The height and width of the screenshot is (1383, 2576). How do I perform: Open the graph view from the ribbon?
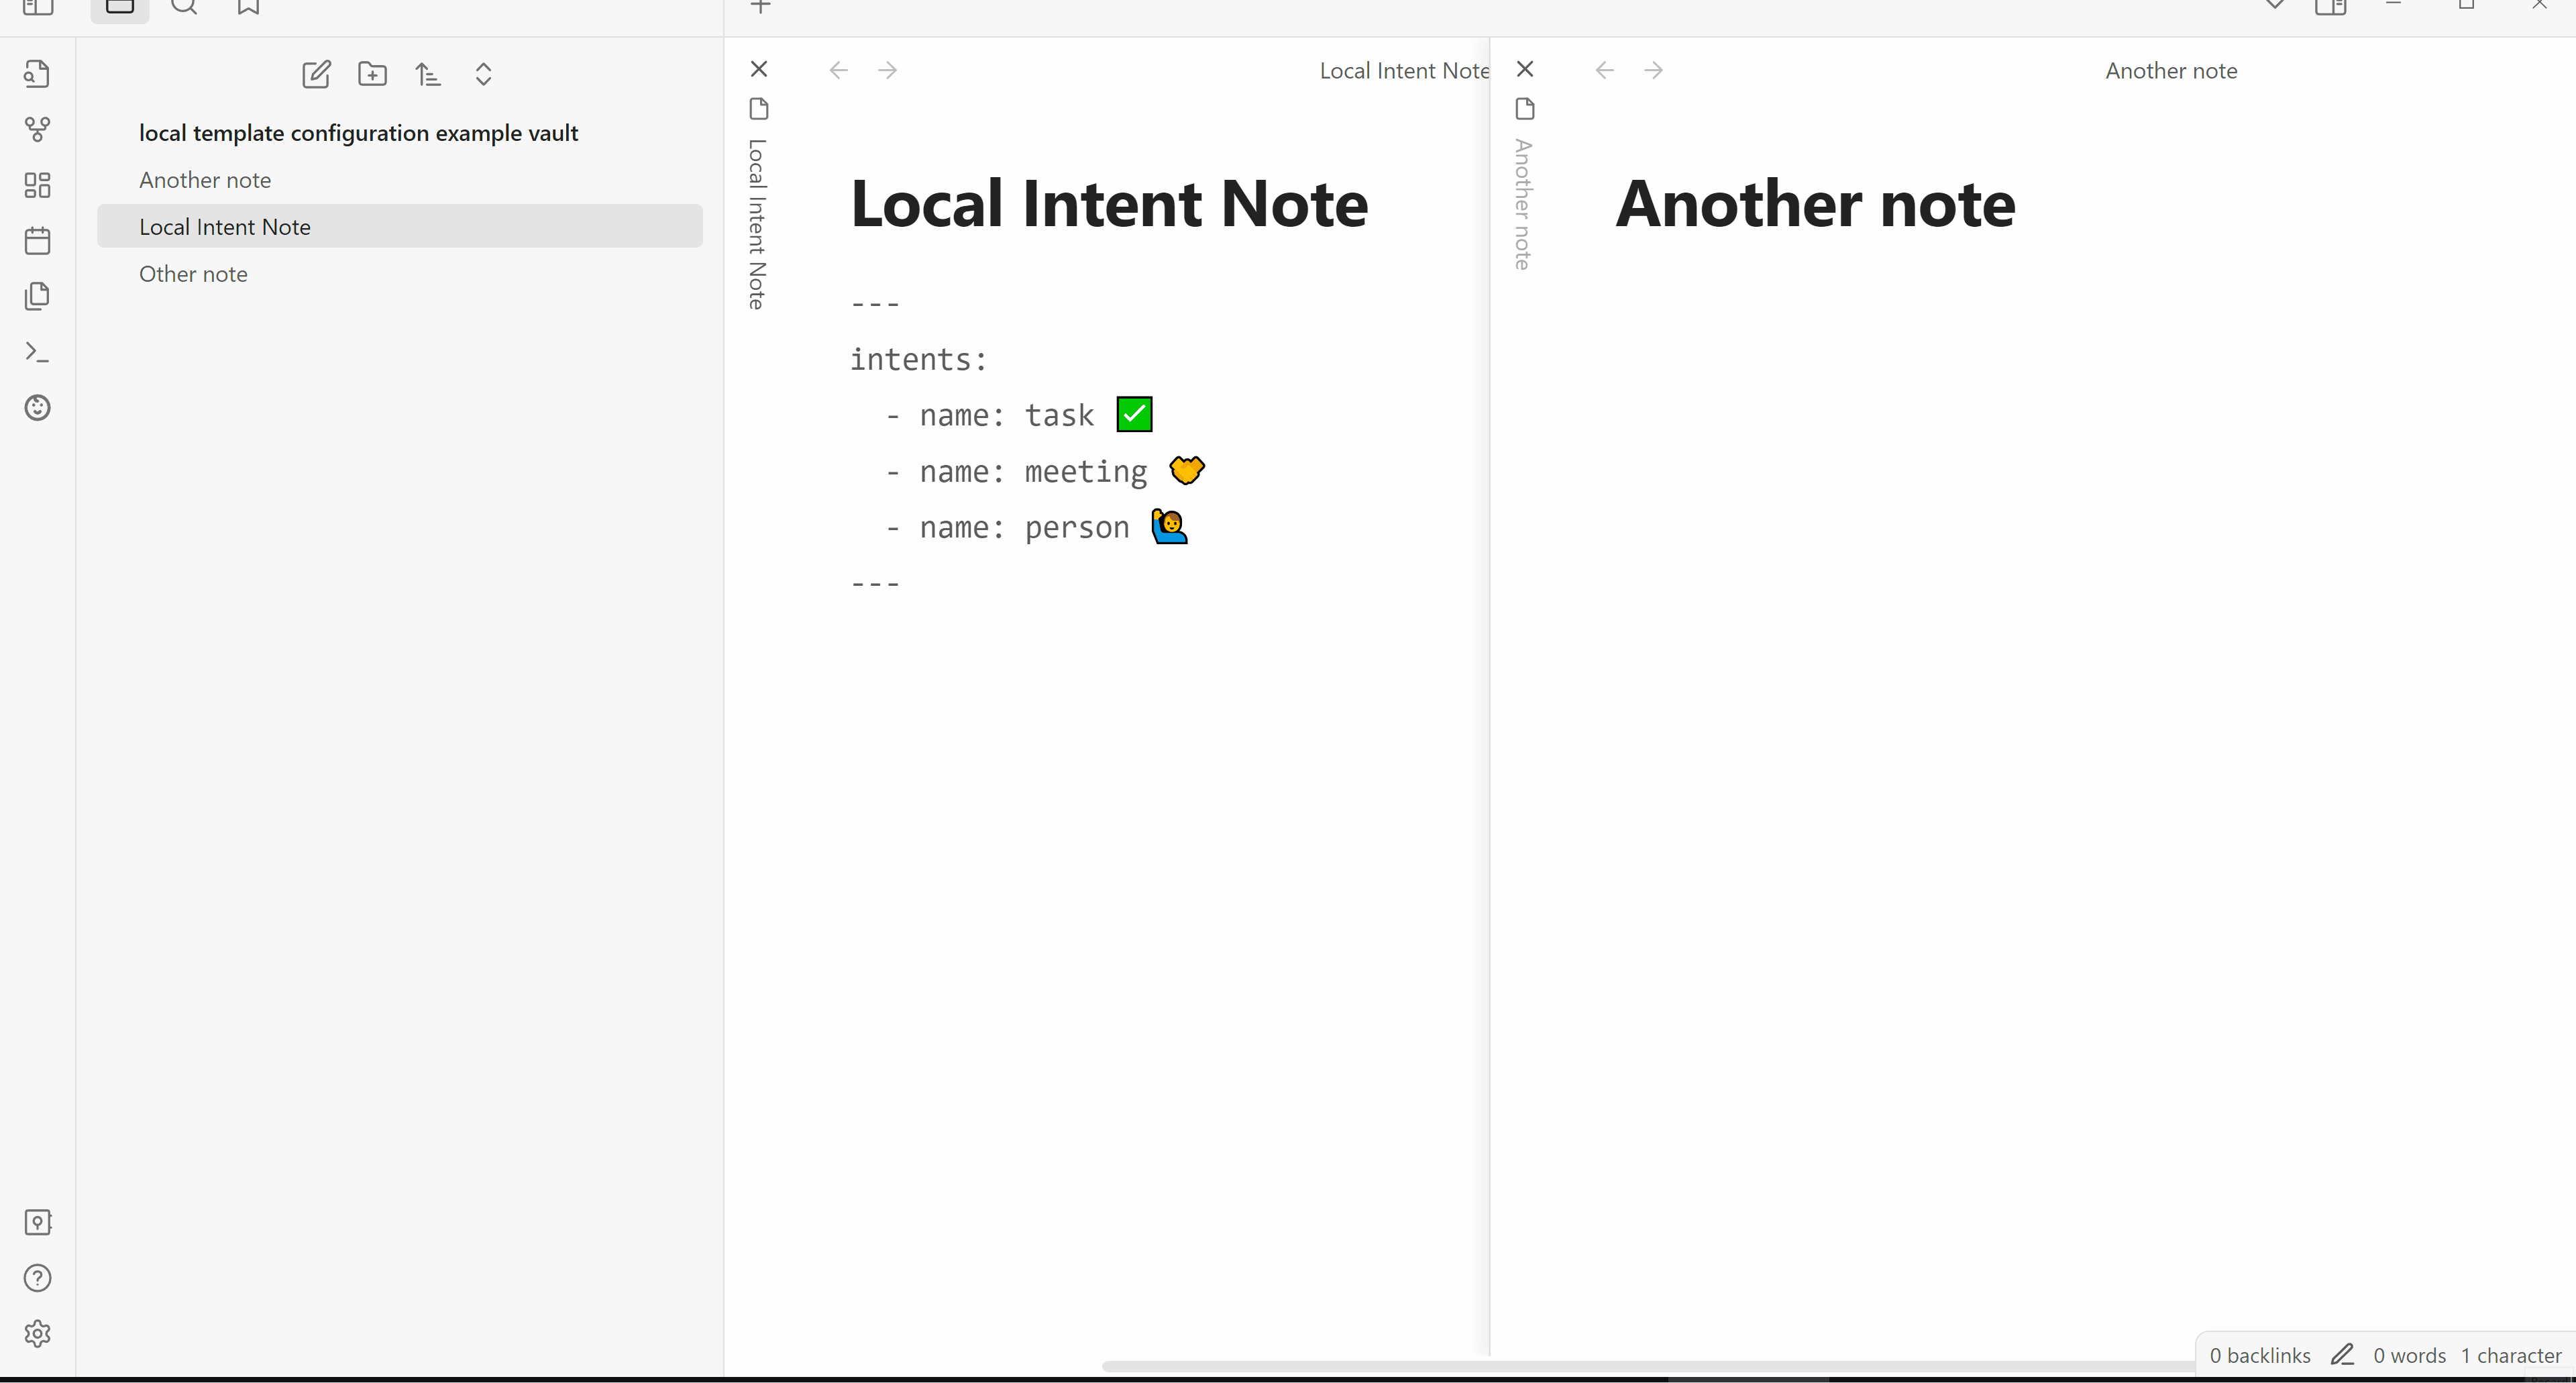[x=37, y=129]
